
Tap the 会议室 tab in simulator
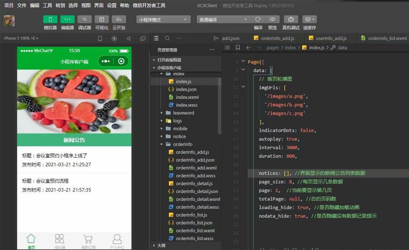[x=60, y=241]
